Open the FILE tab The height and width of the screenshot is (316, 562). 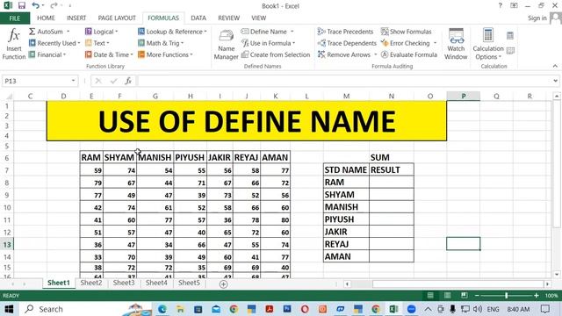(15, 18)
